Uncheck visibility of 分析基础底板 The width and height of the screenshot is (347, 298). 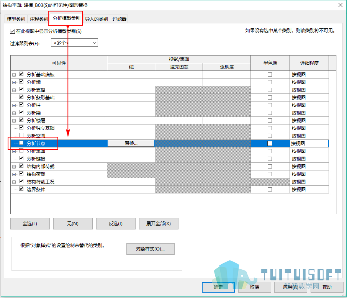pos(21,74)
